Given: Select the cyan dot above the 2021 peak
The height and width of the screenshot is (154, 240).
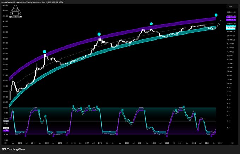Looking at the screenshot, I should coord(151,24).
